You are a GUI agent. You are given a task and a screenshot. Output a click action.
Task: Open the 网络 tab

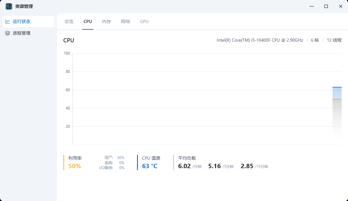(x=126, y=21)
